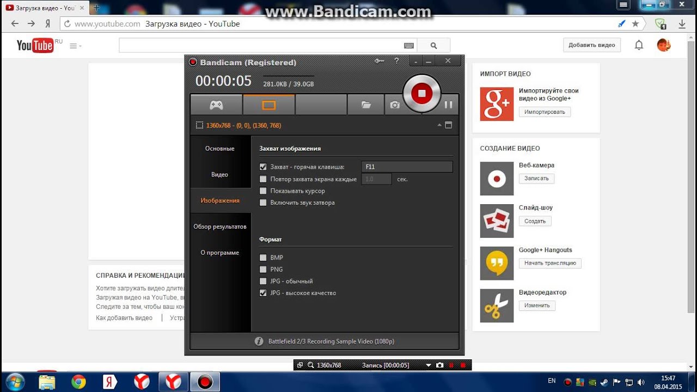Click red pause icon on recording bar
697x392 pixels.
point(451,365)
